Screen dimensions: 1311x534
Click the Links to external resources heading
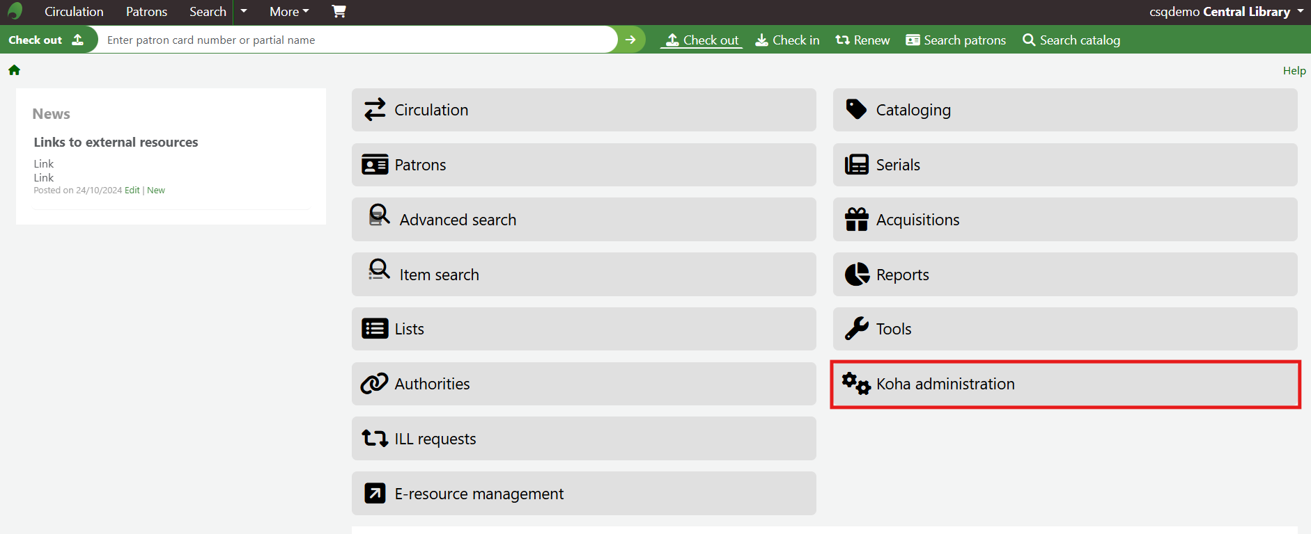[116, 142]
